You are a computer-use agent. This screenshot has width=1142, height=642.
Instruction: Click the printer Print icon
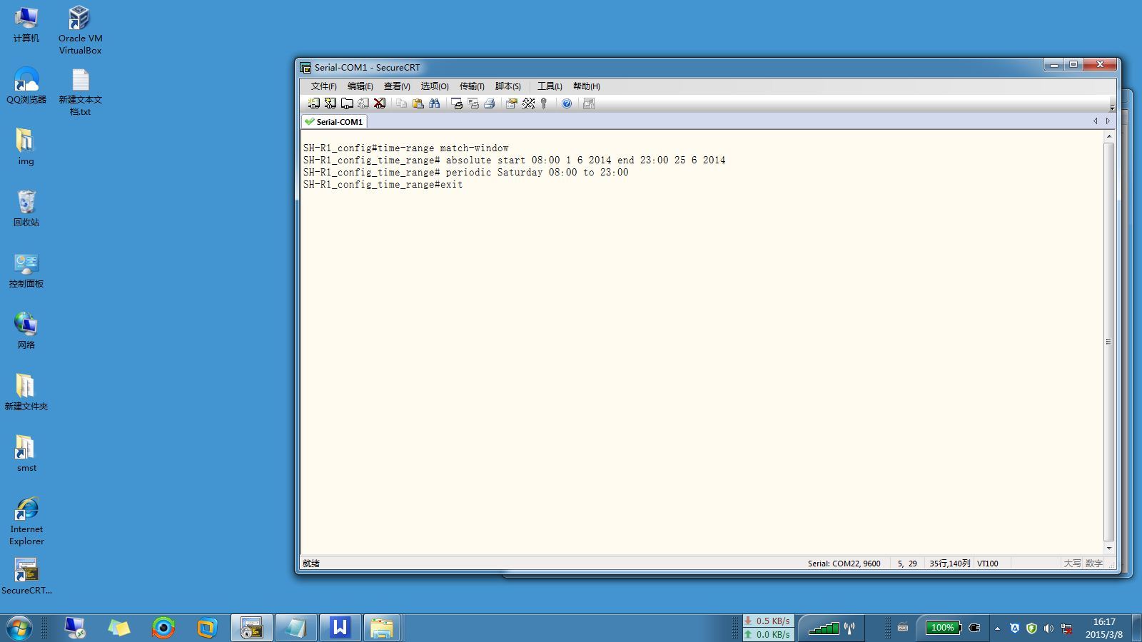[x=489, y=103]
